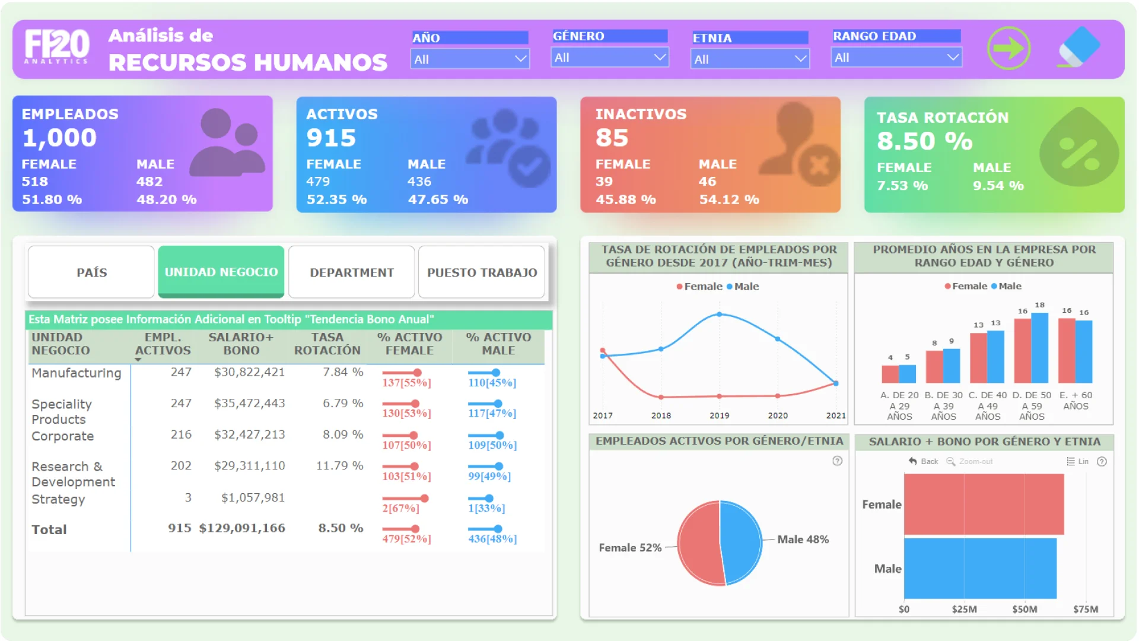Screen dimensions: 1139x641
Task: Select the Manufacturing row label
Action: [76, 373]
